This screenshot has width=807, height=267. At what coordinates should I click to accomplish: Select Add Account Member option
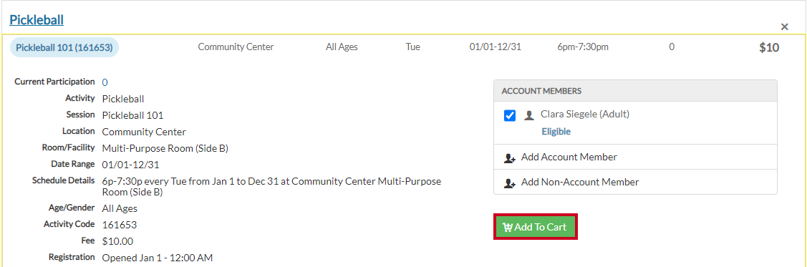click(635, 157)
